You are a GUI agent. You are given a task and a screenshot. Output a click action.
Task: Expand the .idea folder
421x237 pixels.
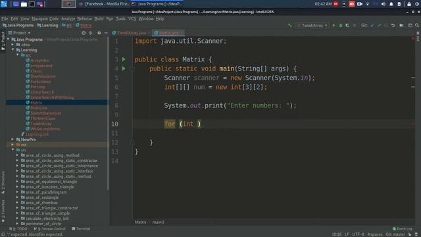point(12,45)
